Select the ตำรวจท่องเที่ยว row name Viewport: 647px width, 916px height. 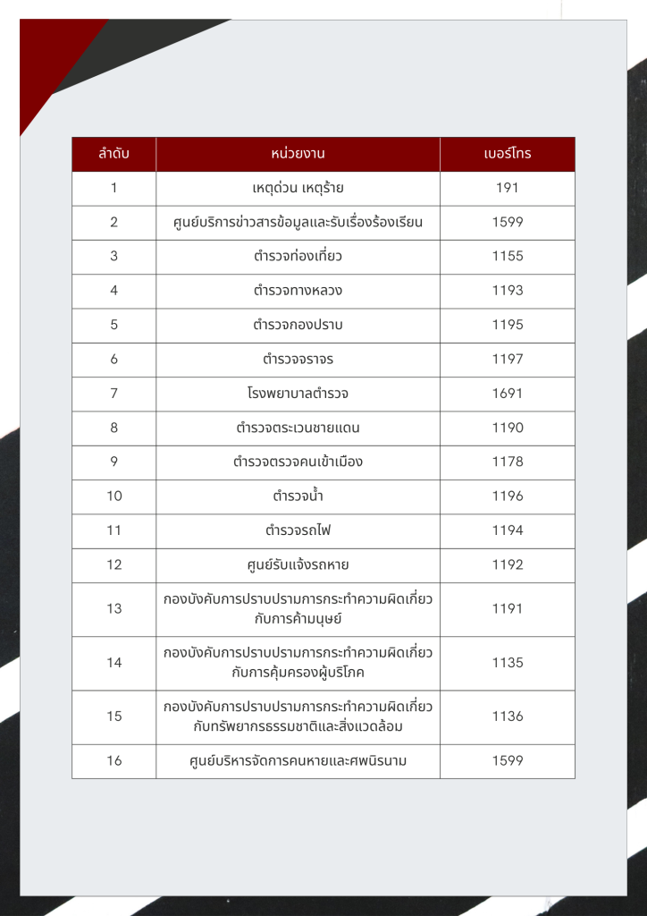298,257
